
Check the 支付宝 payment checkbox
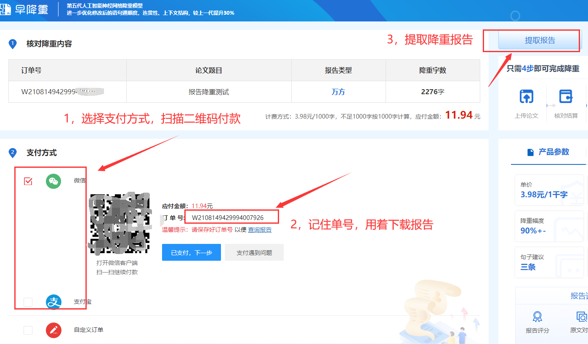click(28, 302)
